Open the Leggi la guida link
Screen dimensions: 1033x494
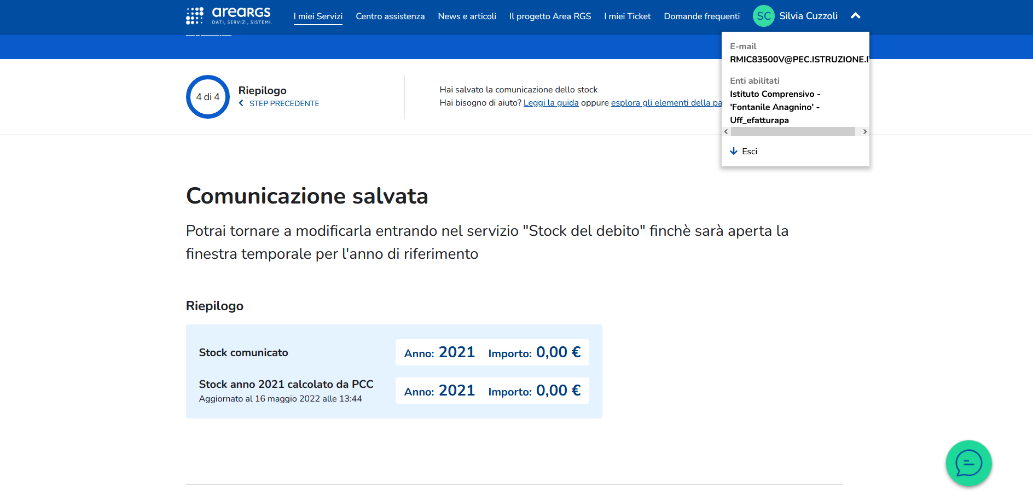pos(551,103)
